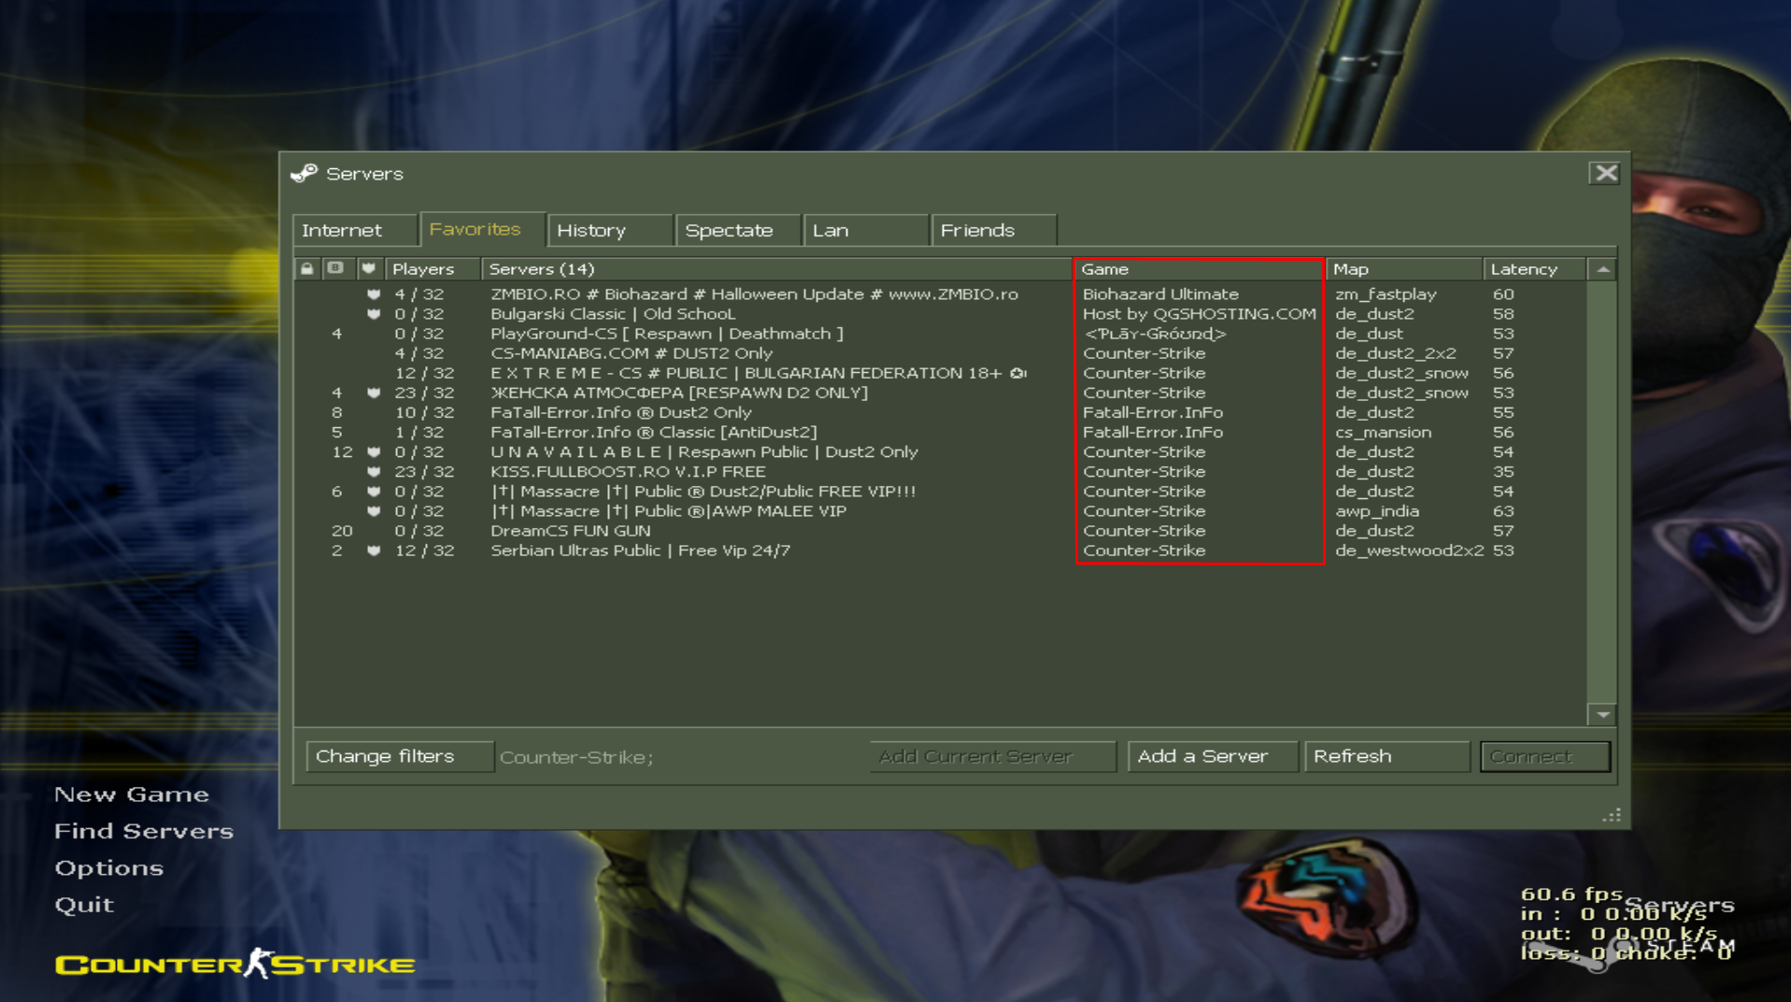Click shield icon on Serbian Ultras Public row
Screen dimensions: 1791x1002
374,551
